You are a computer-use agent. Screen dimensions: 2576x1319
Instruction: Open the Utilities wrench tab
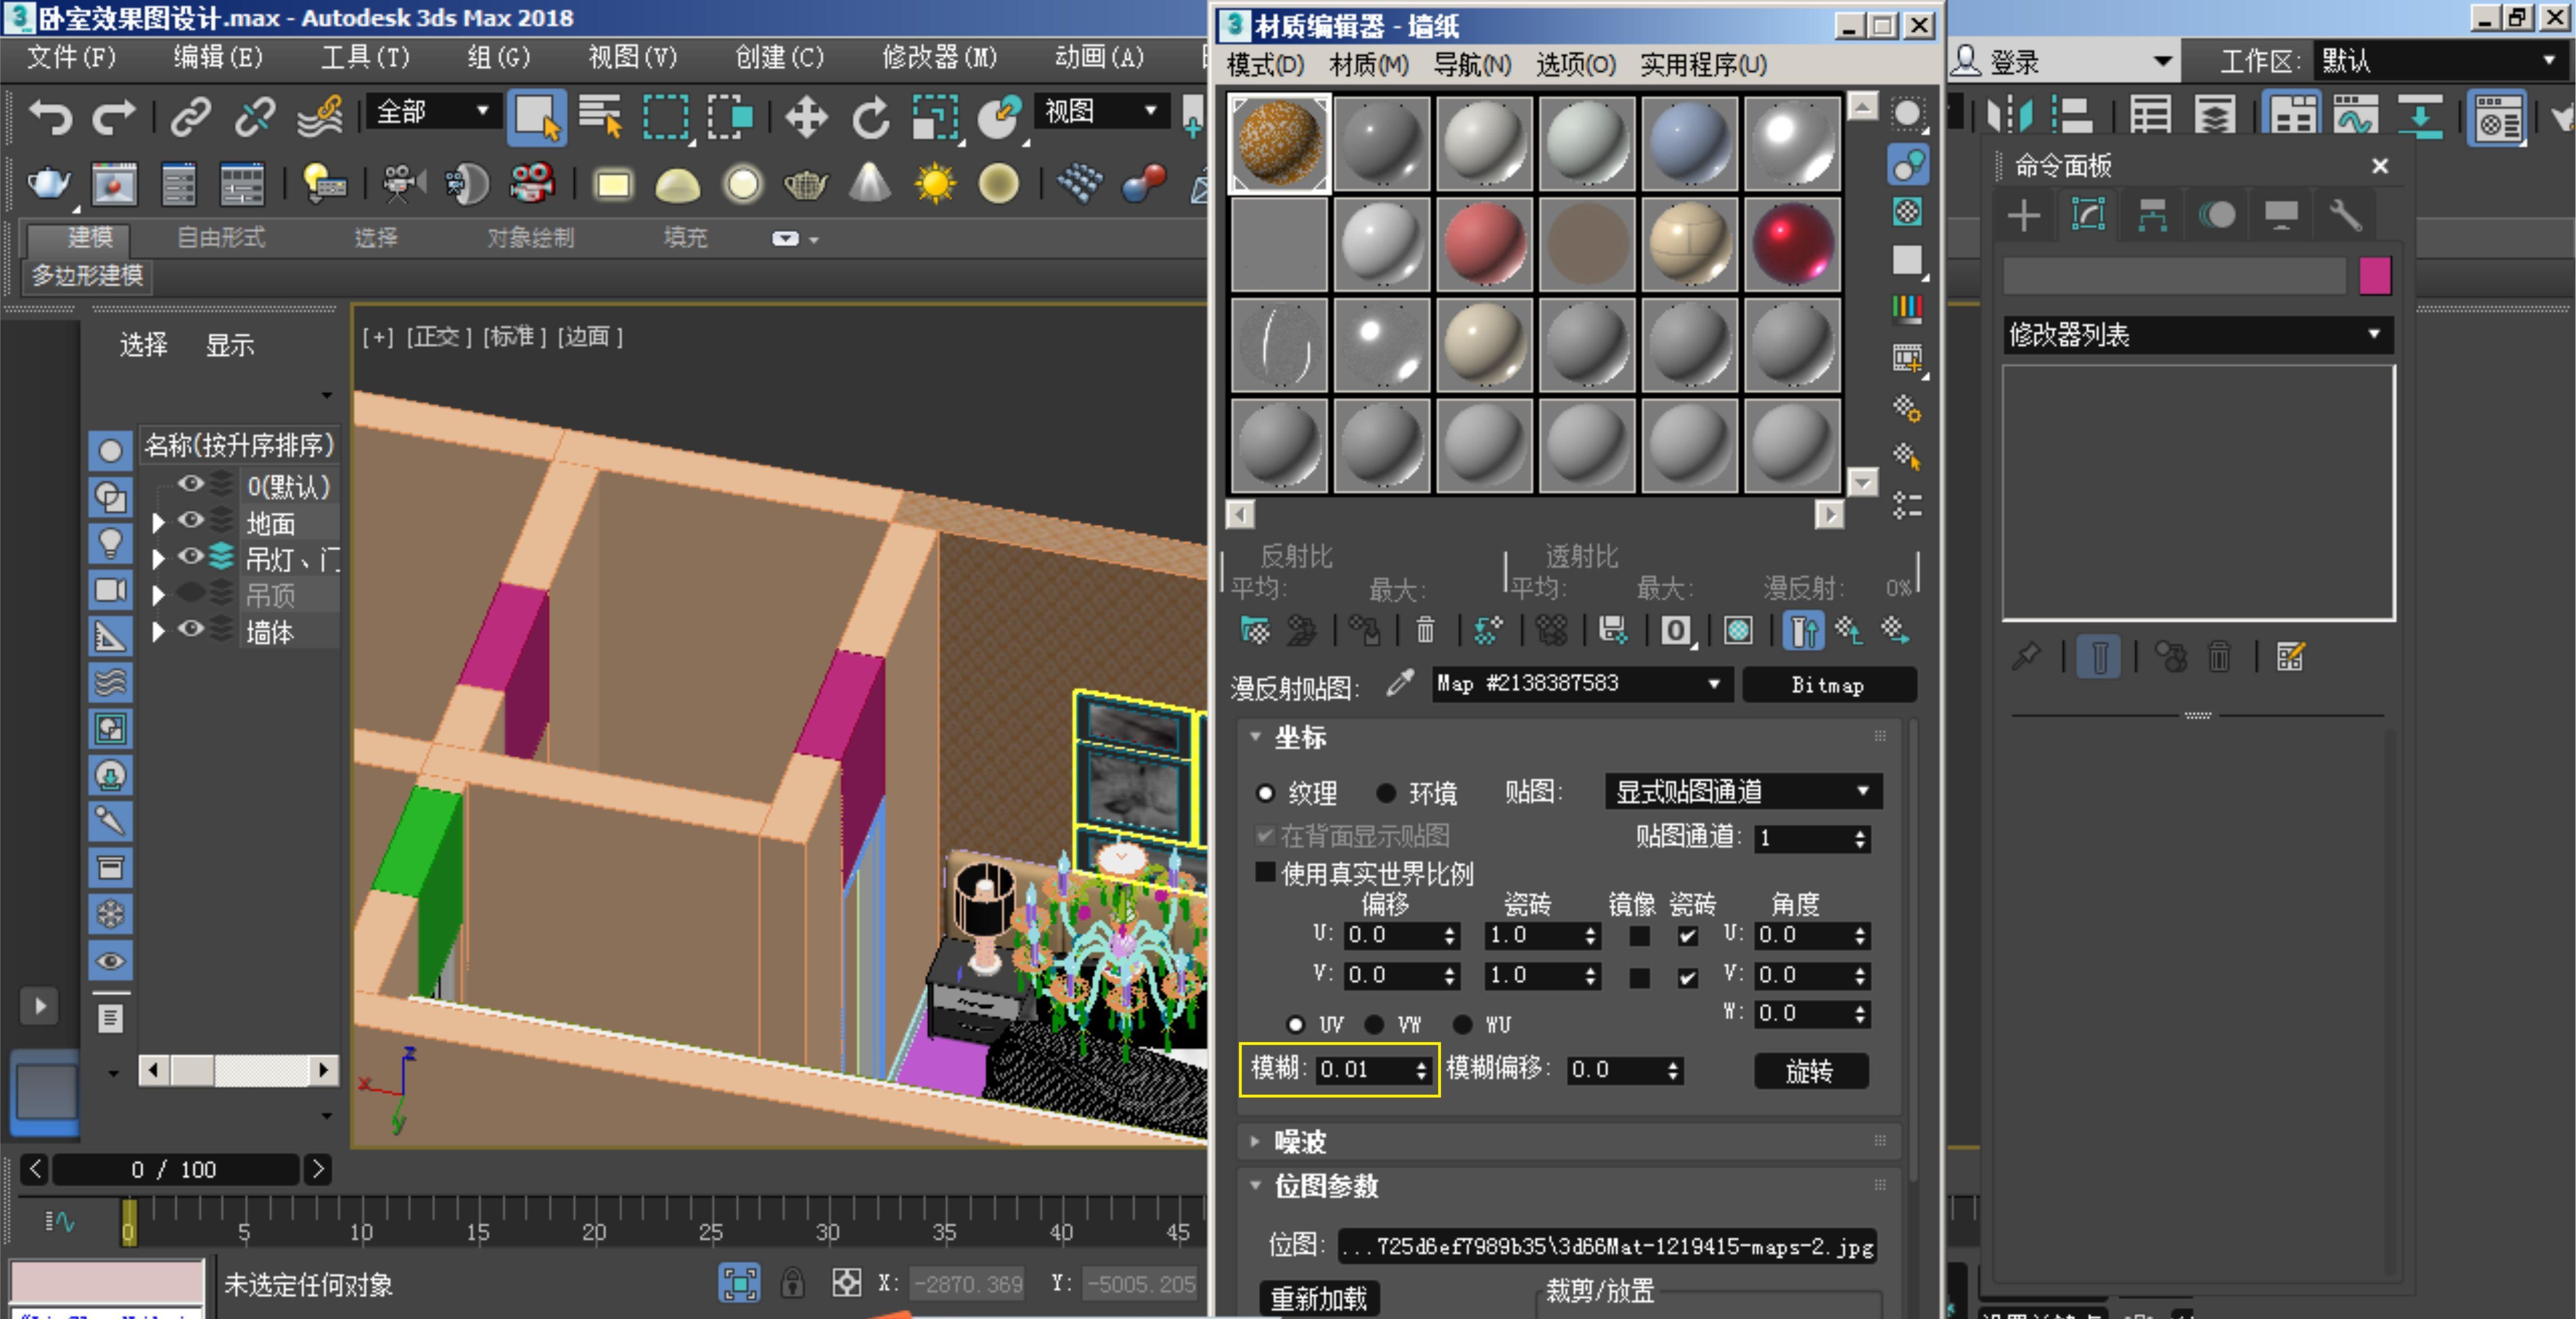[x=2345, y=215]
